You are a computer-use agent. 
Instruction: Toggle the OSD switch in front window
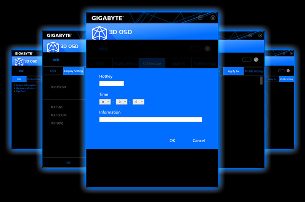196,49
